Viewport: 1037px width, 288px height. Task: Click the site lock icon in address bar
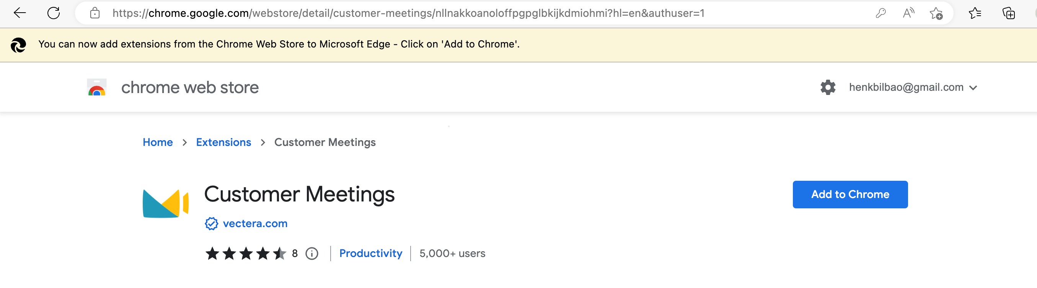pyautogui.click(x=95, y=13)
